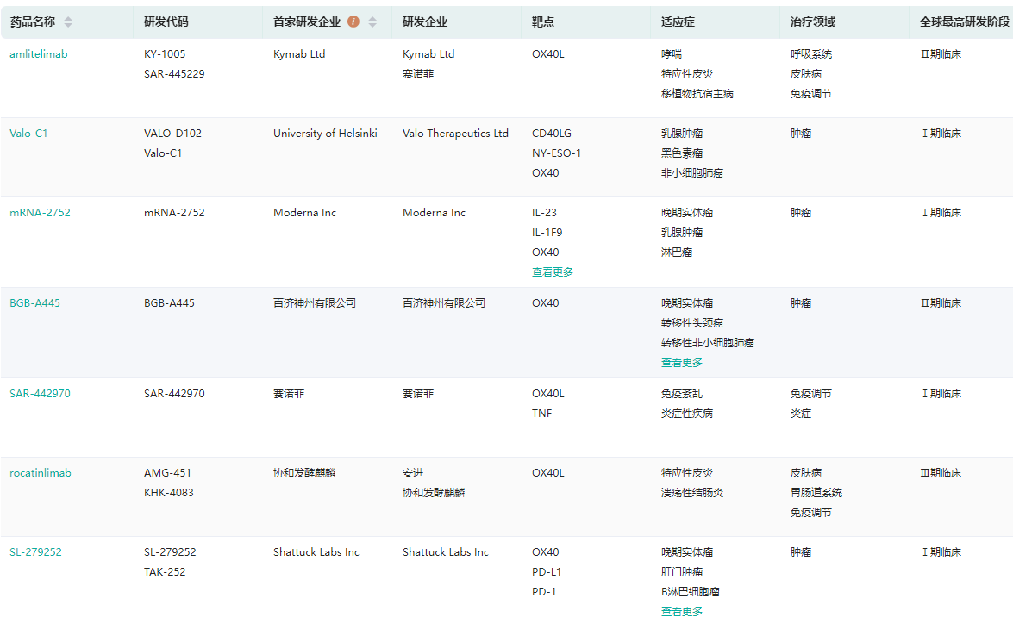The image size is (1013, 623).
Task: Click Kymab Ltd in 首家研发企业 column
Action: tap(299, 54)
